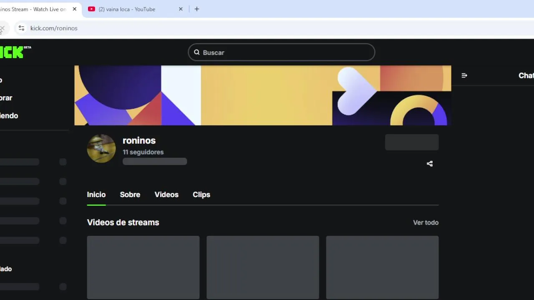Image resolution: width=534 pixels, height=300 pixels.
Task: Switch to the Inicio tab
Action: [96, 195]
